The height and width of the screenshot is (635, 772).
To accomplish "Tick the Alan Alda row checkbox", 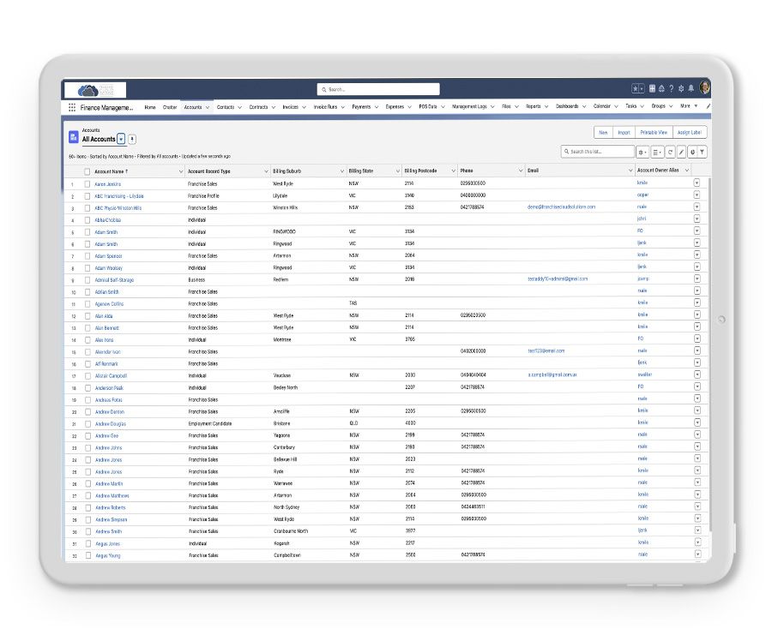I will [x=87, y=315].
